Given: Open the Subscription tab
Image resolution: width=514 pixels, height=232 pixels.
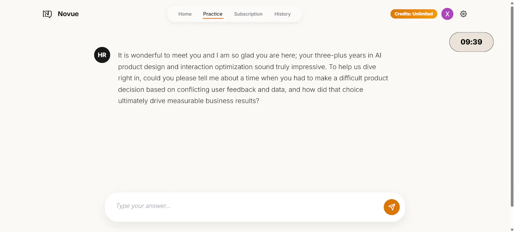Looking at the screenshot, I should (248, 14).
